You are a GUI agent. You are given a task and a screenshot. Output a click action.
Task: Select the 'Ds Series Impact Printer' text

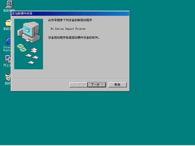[x=68, y=29]
